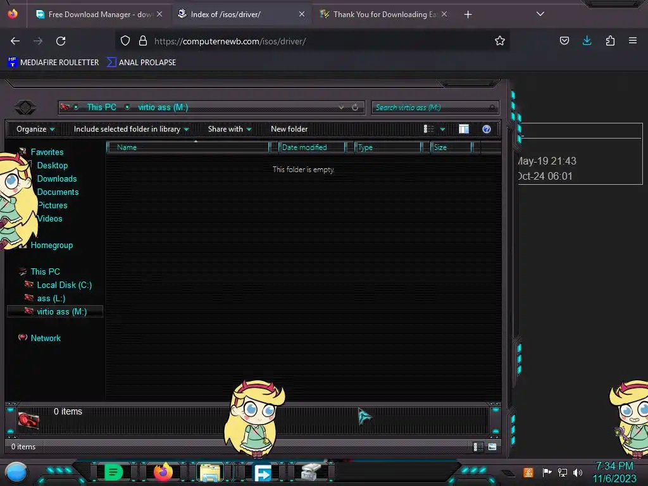View site security padlock info
The height and width of the screenshot is (486, 648).
pyautogui.click(x=143, y=40)
